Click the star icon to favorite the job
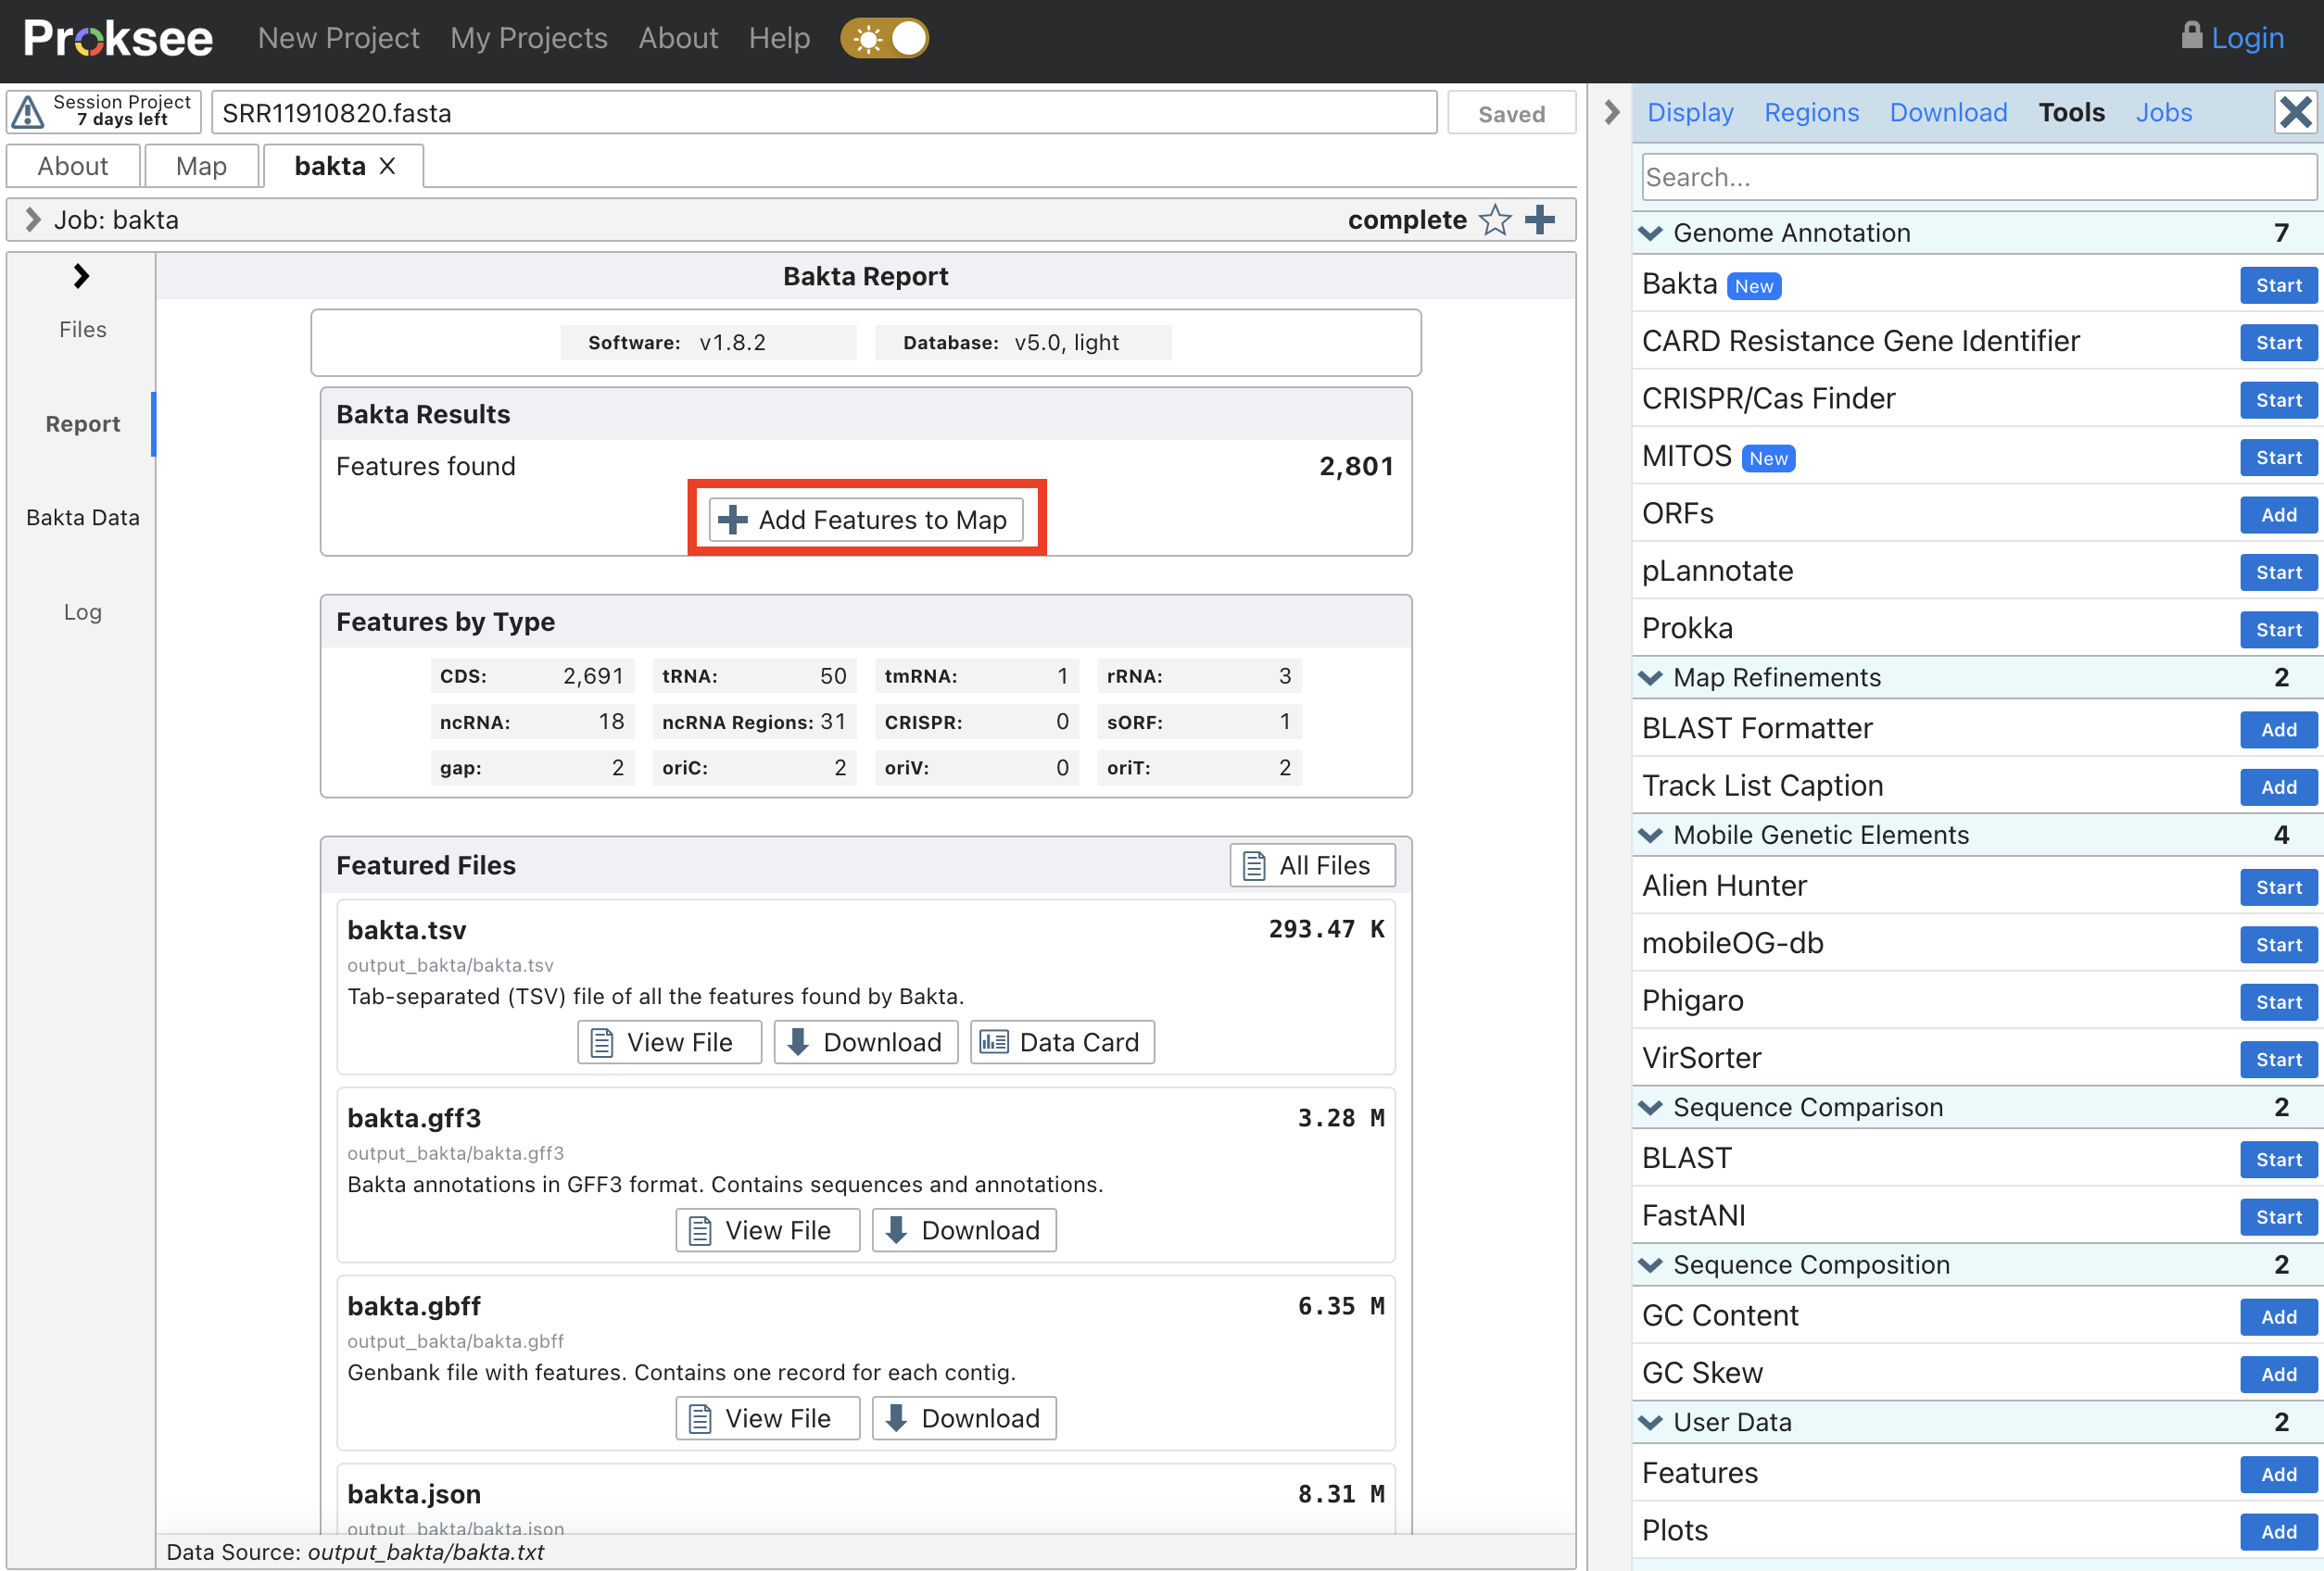This screenshot has width=2324, height=1571. pos(1495,220)
